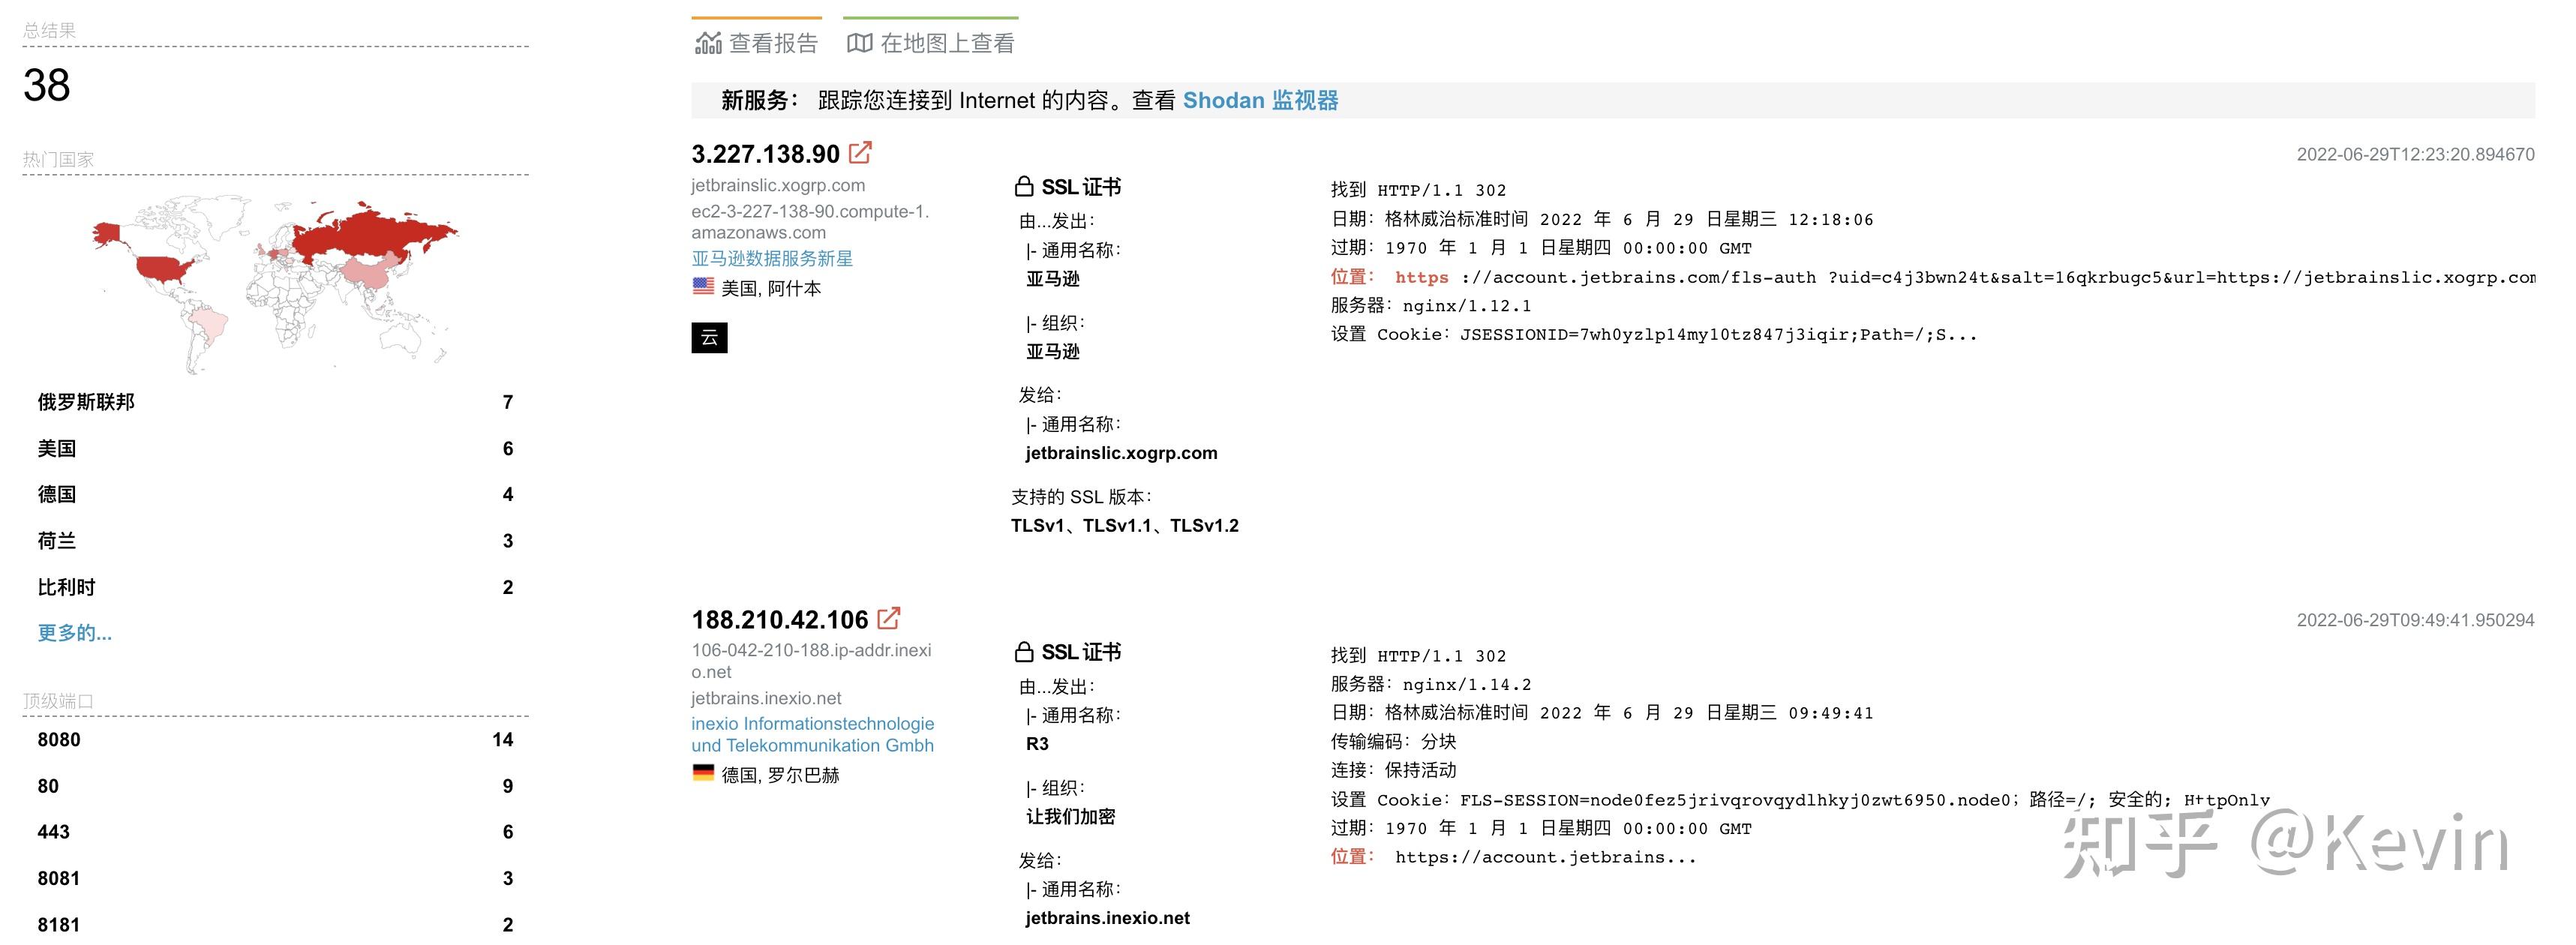Click the SSL 证书 lock icon of the first result

click(x=1023, y=186)
